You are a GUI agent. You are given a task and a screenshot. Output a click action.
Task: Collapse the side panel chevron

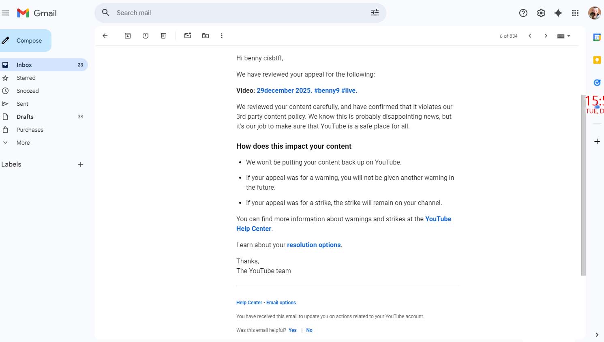[597, 335]
